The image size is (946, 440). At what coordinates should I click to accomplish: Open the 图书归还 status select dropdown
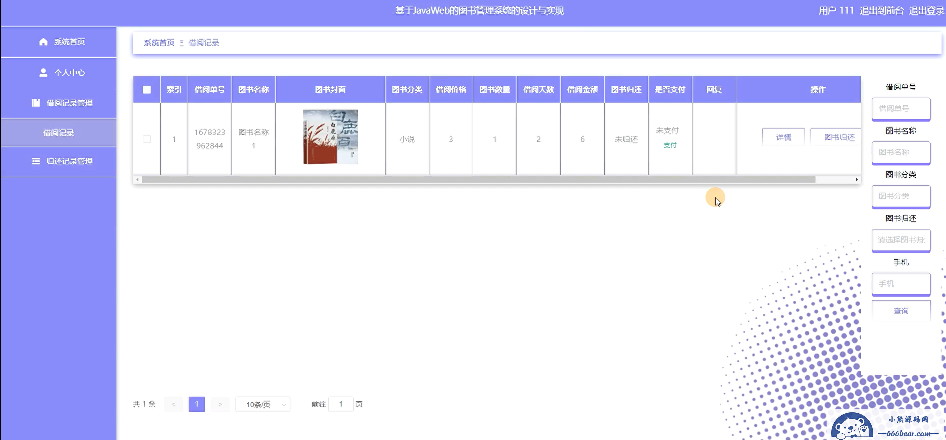pyautogui.click(x=900, y=240)
